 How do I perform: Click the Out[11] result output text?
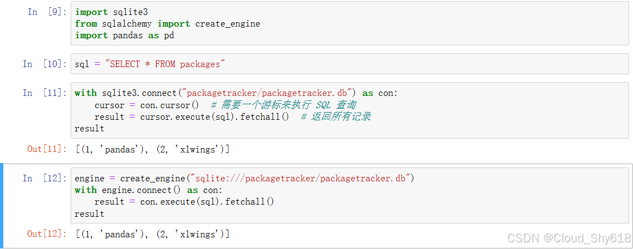[152, 149]
